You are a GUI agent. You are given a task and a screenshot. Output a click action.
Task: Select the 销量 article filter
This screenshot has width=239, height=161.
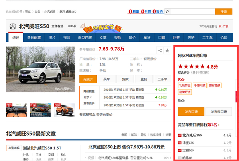coord(168,135)
